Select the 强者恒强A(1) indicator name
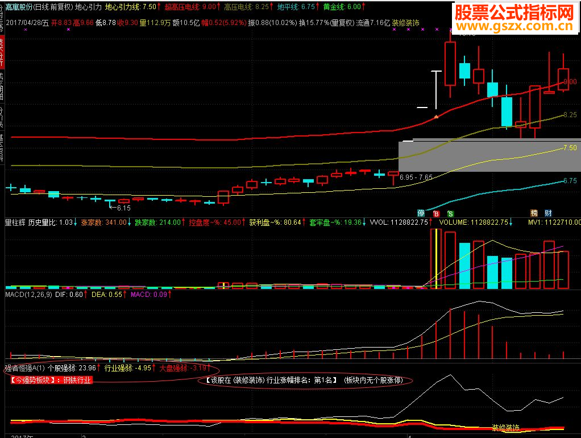 [24, 368]
